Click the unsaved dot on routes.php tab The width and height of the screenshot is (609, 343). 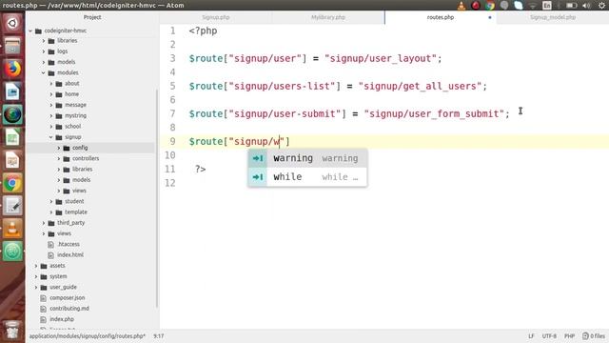[490, 17]
